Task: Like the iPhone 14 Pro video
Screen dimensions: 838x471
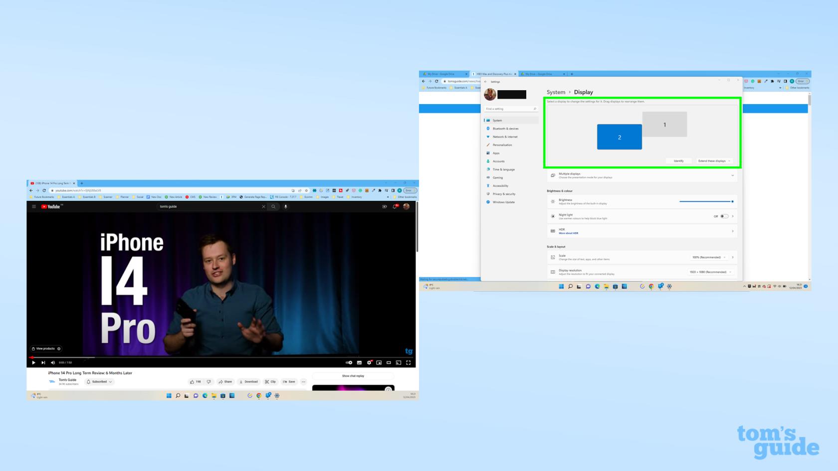Action: point(195,382)
